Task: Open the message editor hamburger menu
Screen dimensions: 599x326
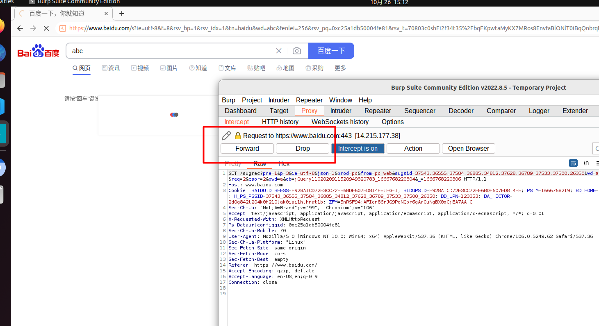Action: point(597,163)
